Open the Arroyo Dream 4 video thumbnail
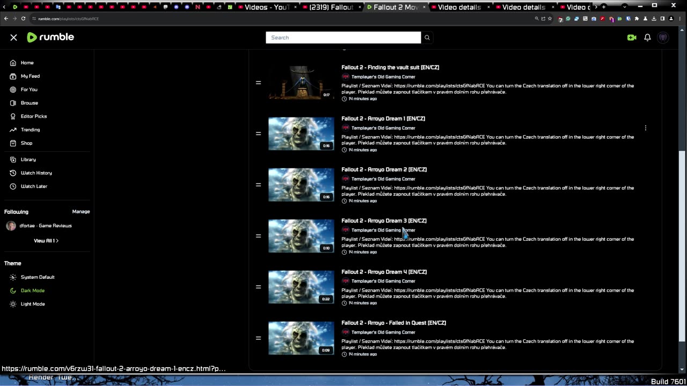Viewport: 687px width, 386px height. [x=301, y=287]
